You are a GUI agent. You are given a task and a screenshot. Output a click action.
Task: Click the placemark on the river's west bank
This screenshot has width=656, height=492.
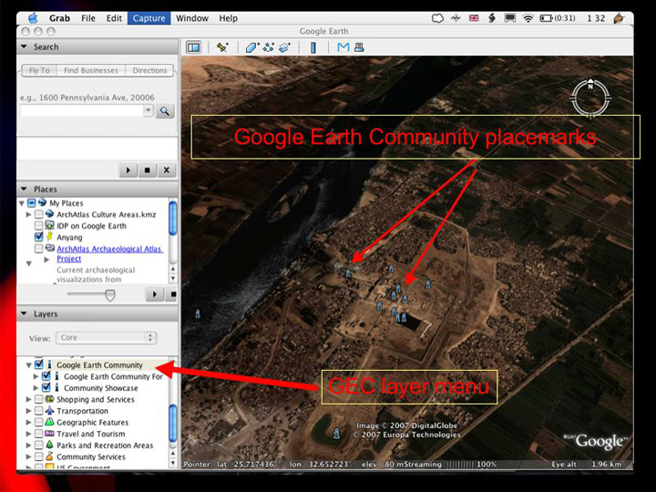click(198, 313)
